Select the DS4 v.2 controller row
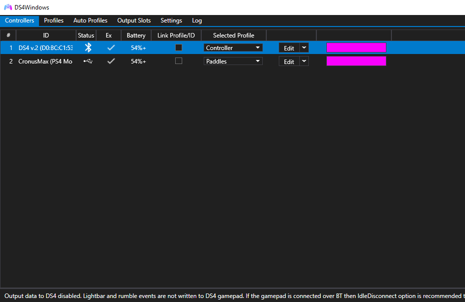 [x=46, y=47]
